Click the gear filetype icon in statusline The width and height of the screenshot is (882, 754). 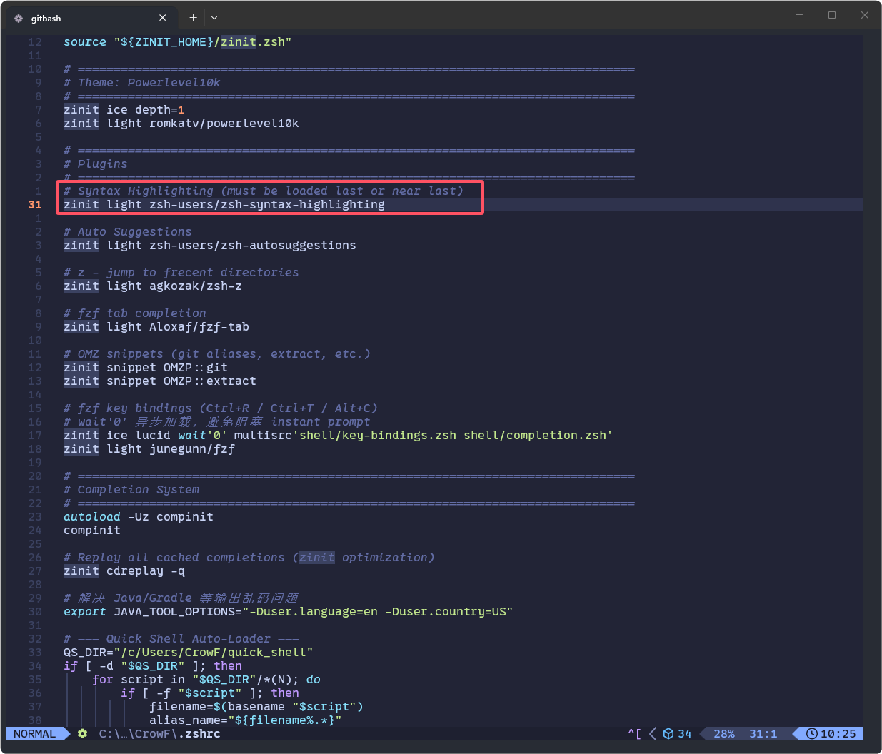coord(83,733)
